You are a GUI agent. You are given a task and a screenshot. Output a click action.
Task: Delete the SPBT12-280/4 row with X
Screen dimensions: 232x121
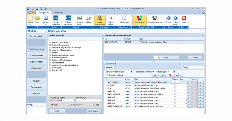[x=201, y=82]
